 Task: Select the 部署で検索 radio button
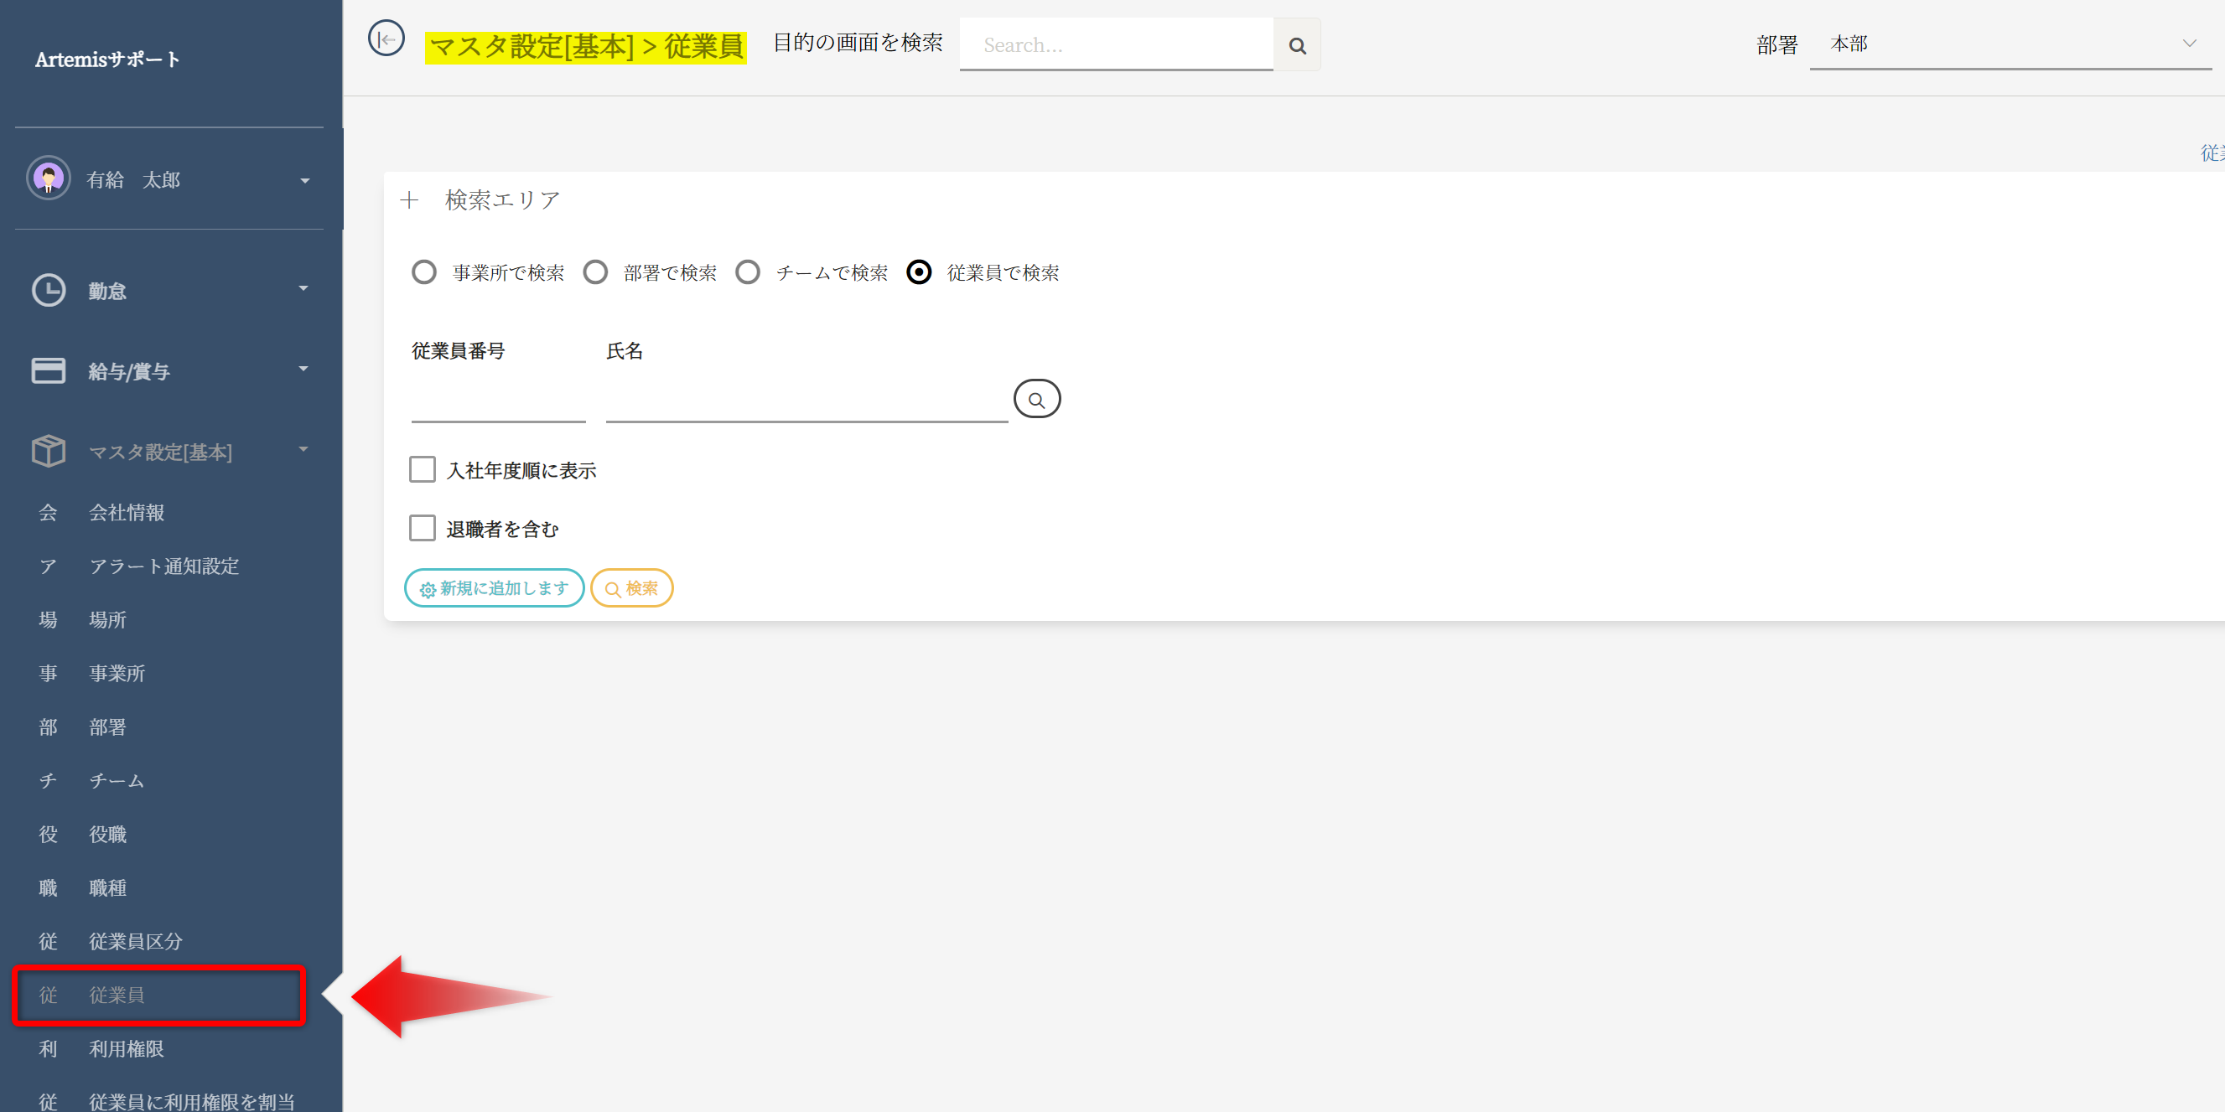click(x=595, y=273)
